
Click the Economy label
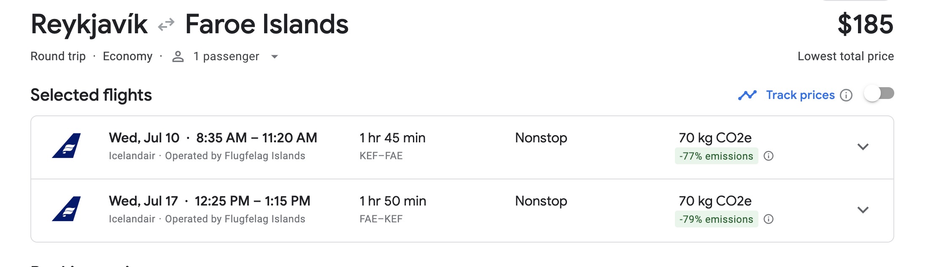(x=128, y=56)
